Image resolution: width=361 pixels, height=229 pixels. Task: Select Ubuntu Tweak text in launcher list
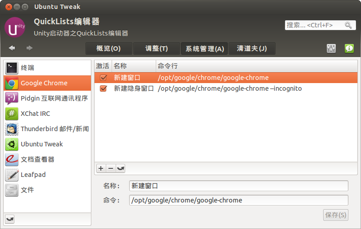point(42,144)
